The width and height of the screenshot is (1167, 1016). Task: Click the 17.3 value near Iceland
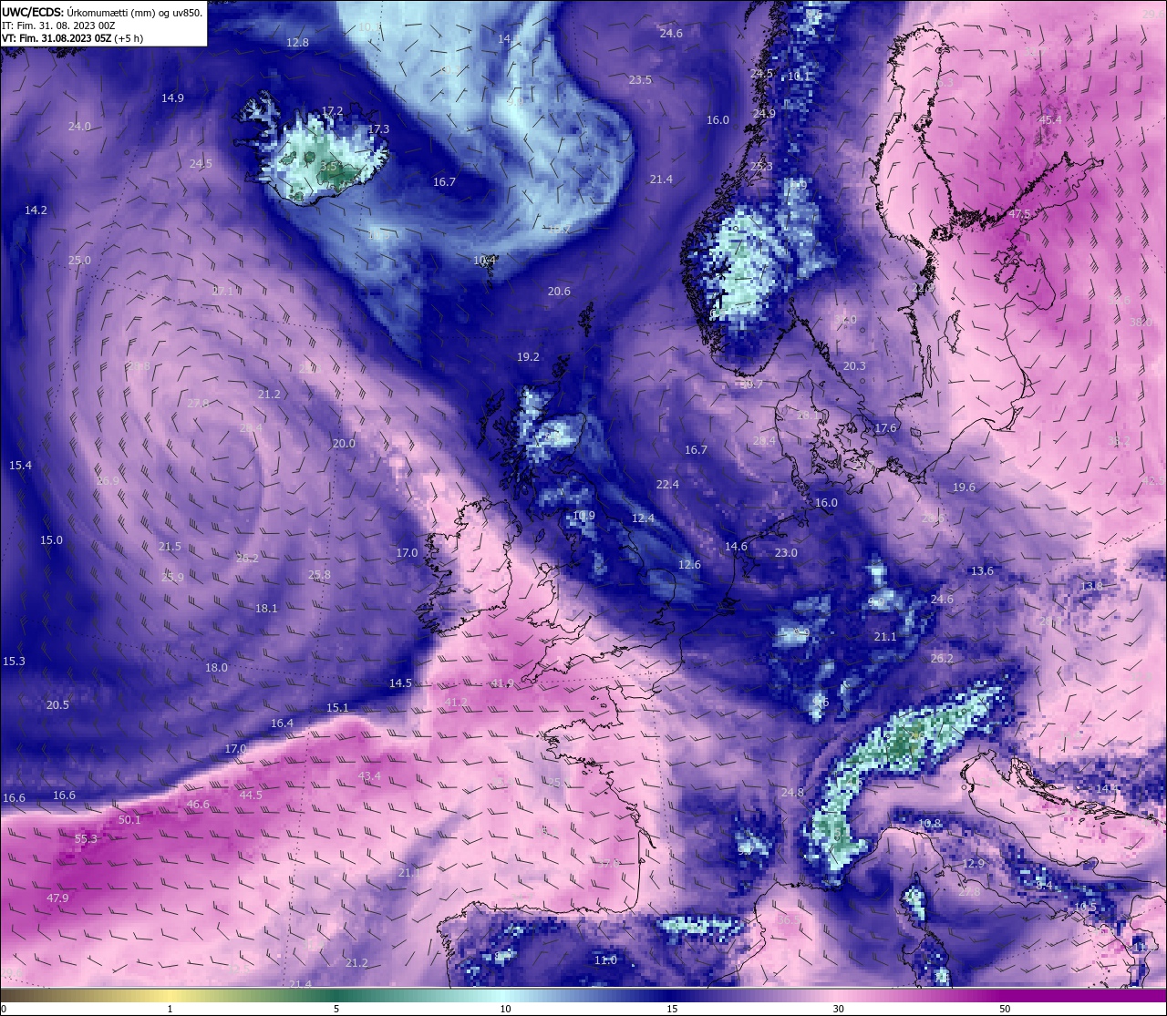point(378,129)
